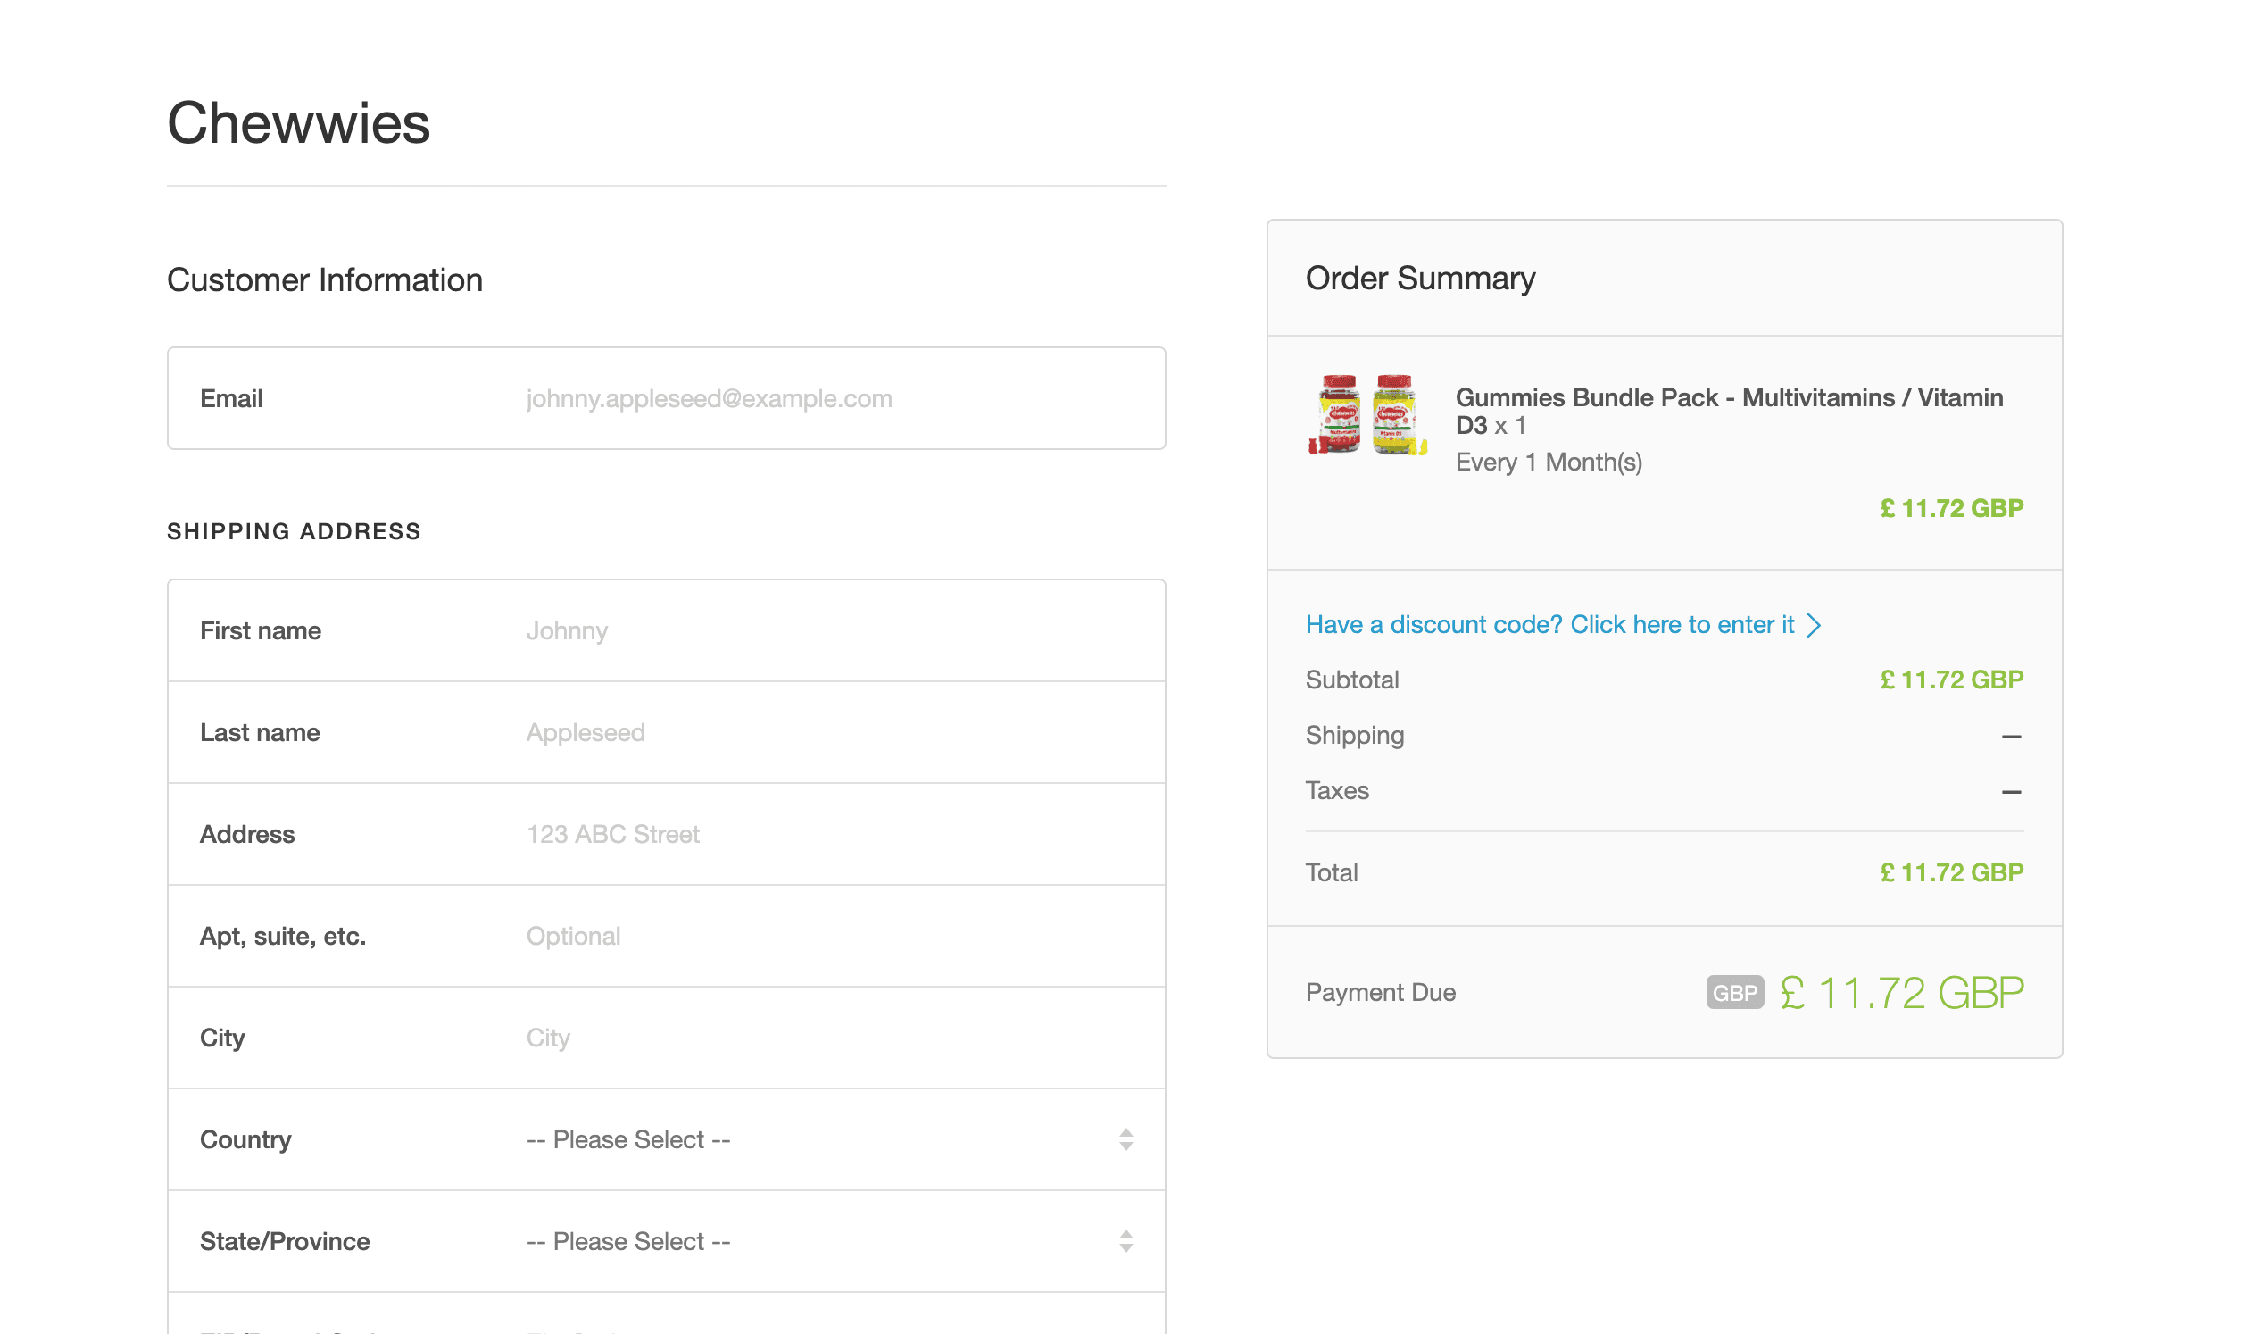Screen dimensions: 2251x1334
Task: Open the State/Province dropdown
Action: pyautogui.click(x=666, y=1239)
